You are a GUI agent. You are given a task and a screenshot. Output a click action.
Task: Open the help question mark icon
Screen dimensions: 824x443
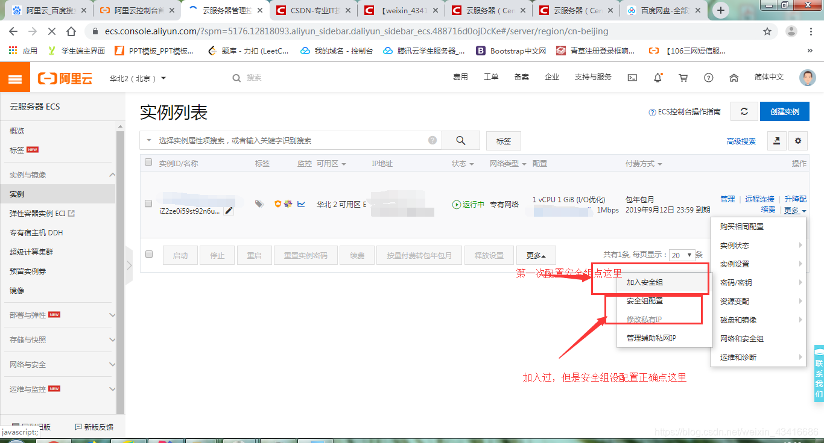click(x=709, y=78)
